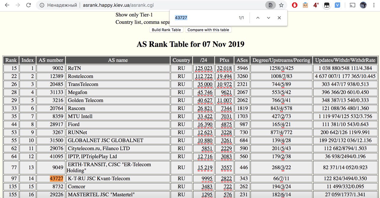Image resolution: width=380 pixels, height=198 pixels.
Task: Click the find-in-page field with 43727
Action: [205, 18]
